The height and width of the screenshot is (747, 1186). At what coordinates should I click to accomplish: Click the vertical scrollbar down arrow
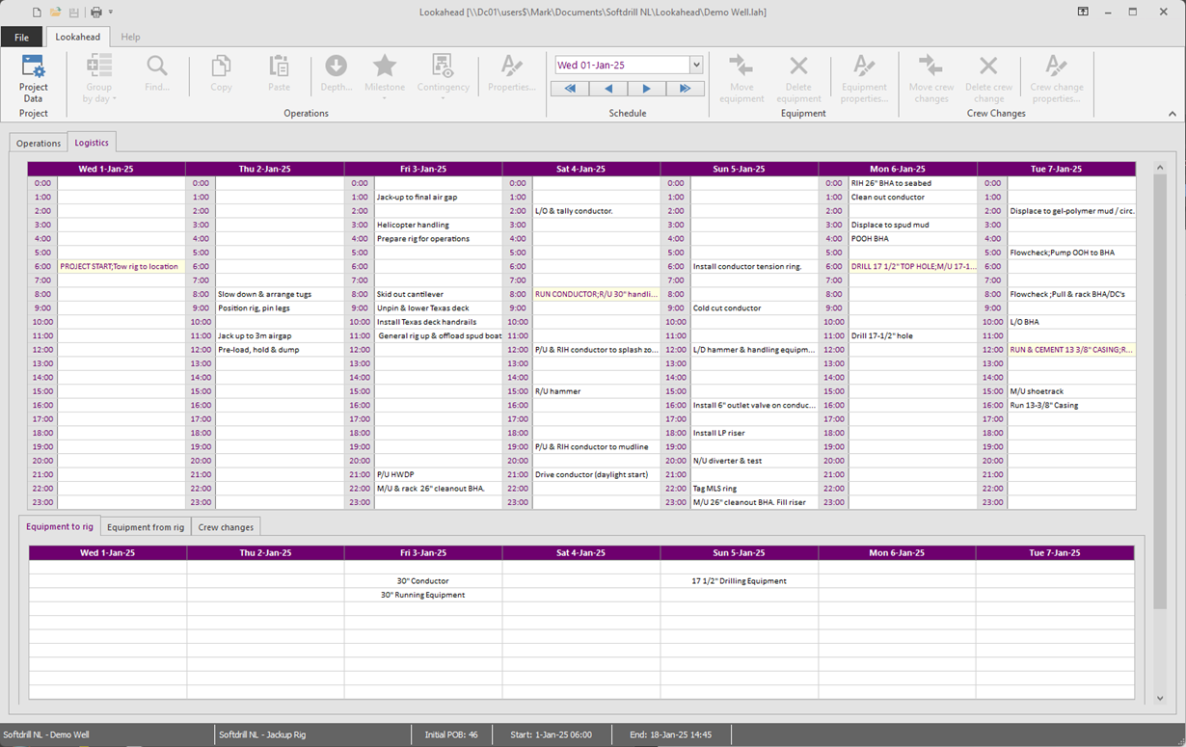click(x=1160, y=699)
